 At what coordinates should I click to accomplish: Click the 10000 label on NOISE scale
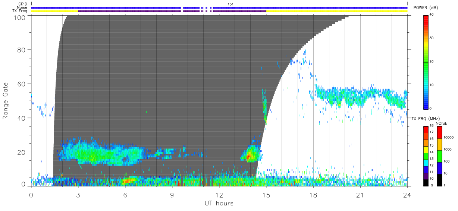click(449, 137)
